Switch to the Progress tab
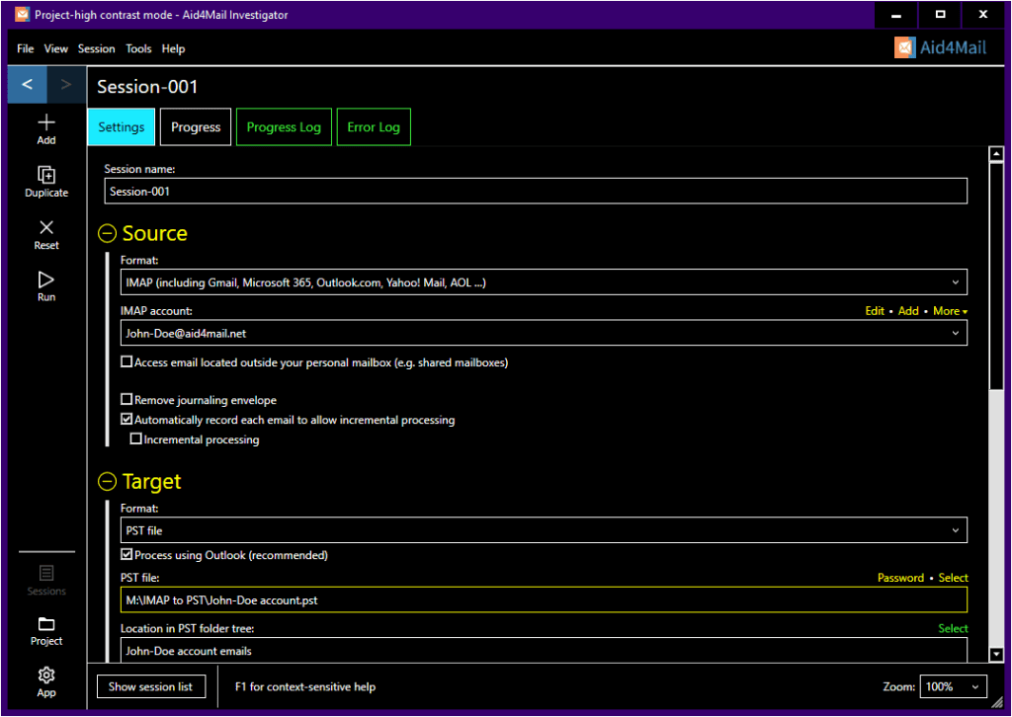 pos(196,127)
